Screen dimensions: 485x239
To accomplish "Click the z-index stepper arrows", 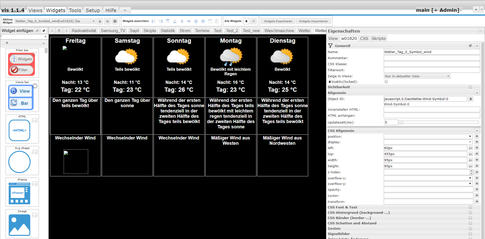I will point(471,172).
